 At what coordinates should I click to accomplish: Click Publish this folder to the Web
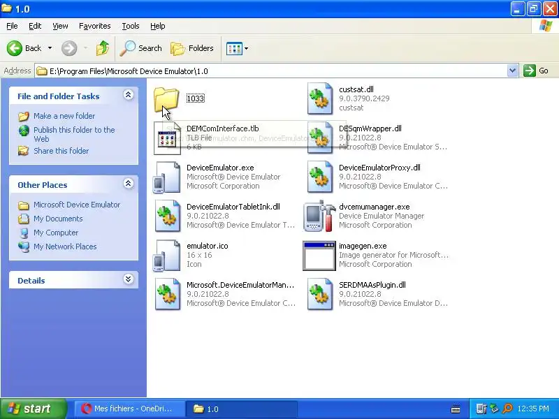click(x=74, y=134)
